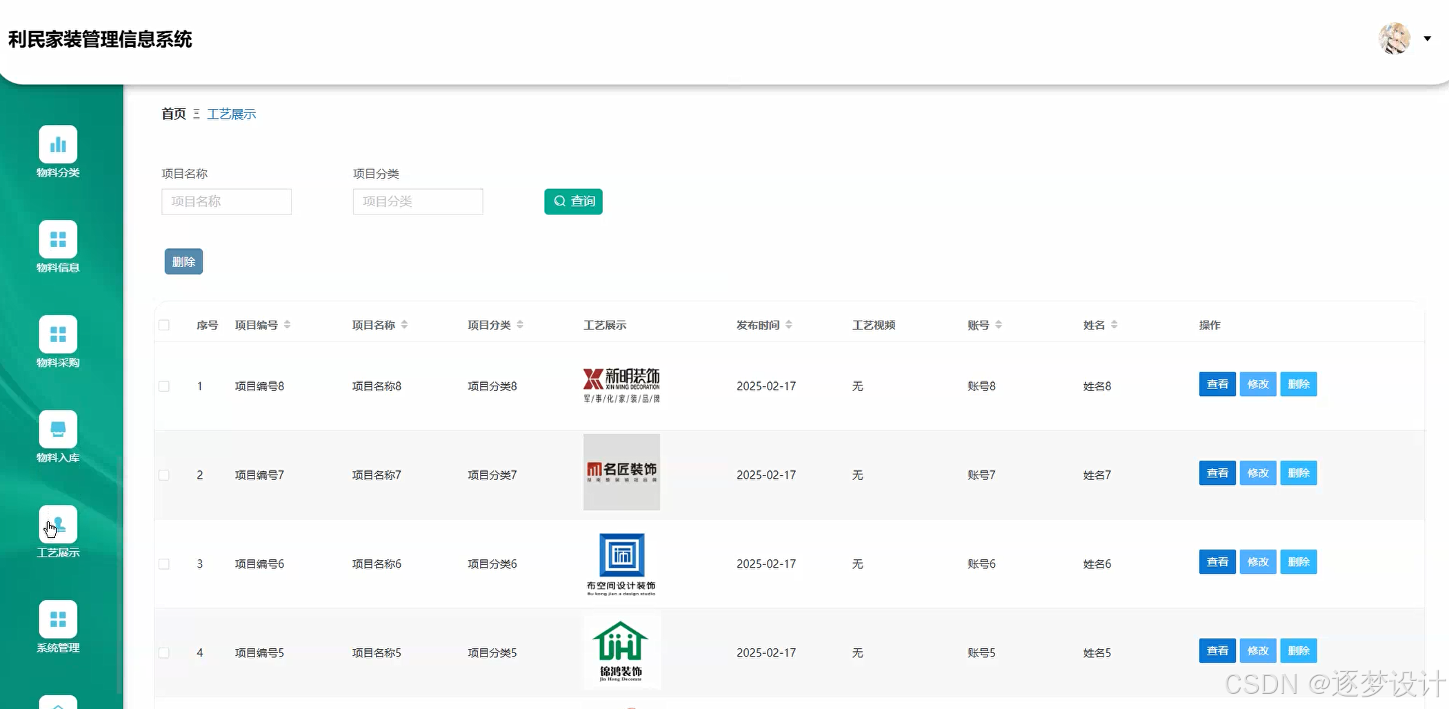Open the 物料入库 sidebar icon
Screen dimensions: 1449x709
coord(58,430)
